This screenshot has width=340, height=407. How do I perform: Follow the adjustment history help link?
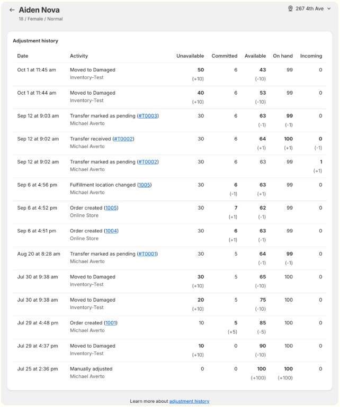[189, 401]
